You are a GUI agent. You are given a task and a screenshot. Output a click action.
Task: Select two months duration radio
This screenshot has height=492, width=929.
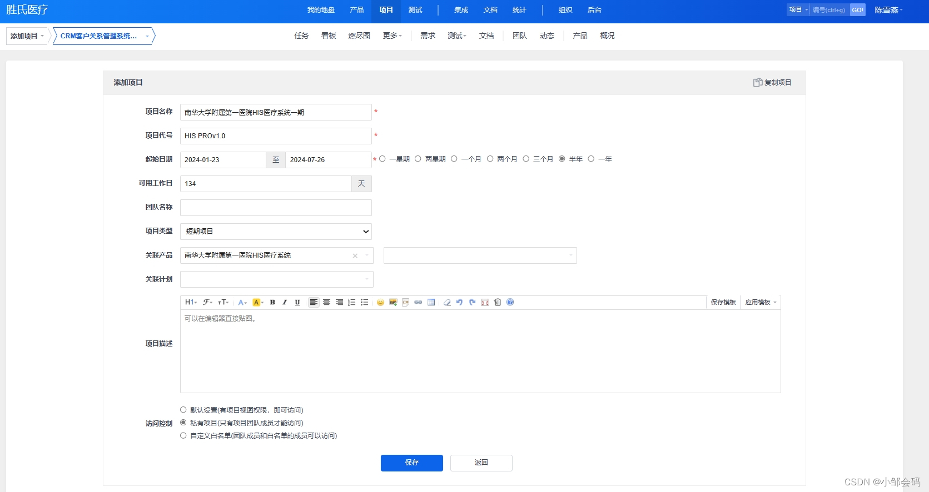tap(490, 159)
